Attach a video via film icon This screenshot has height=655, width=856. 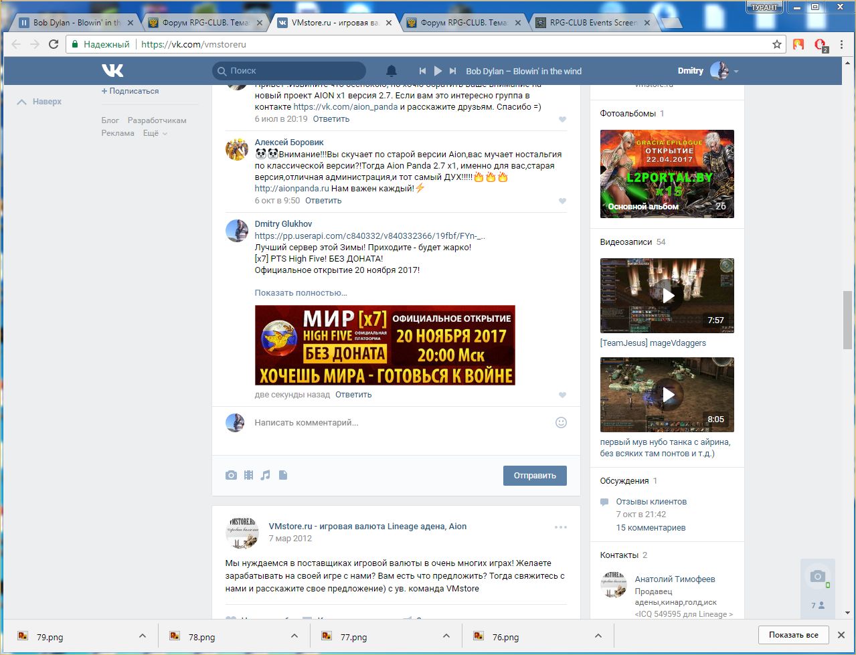click(248, 475)
